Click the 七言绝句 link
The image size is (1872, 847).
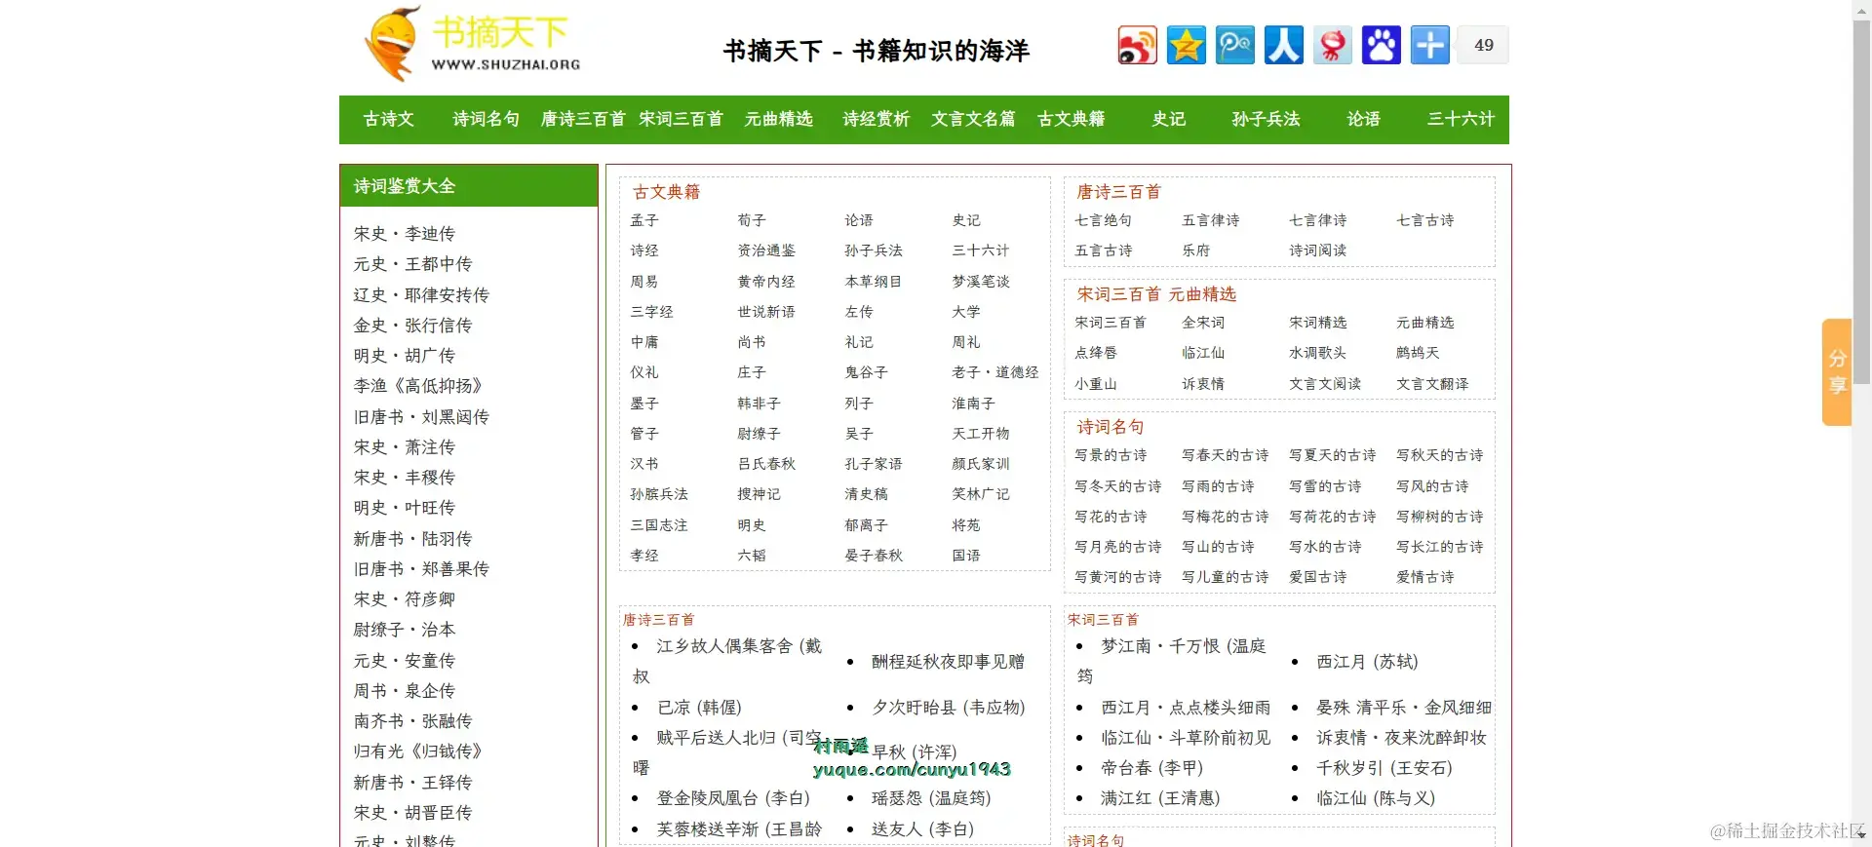[1104, 220]
